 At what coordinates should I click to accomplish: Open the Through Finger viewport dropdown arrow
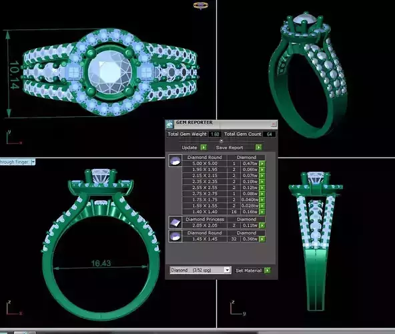pyautogui.click(x=33, y=162)
